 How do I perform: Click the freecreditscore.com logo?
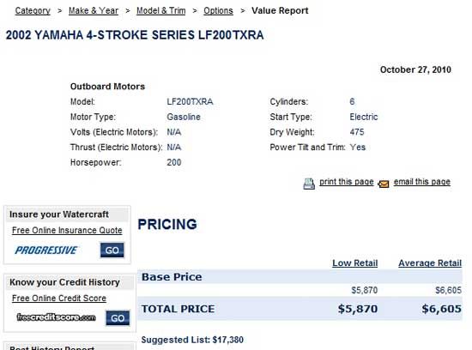point(56,317)
